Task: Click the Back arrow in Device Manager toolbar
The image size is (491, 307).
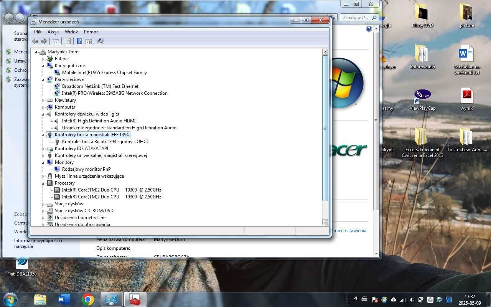Action: pyautogui.click(x=35, y=41)
